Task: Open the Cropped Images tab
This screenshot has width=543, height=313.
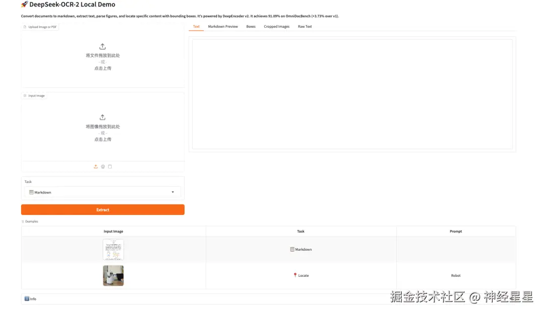Action: tap(277, 26)
